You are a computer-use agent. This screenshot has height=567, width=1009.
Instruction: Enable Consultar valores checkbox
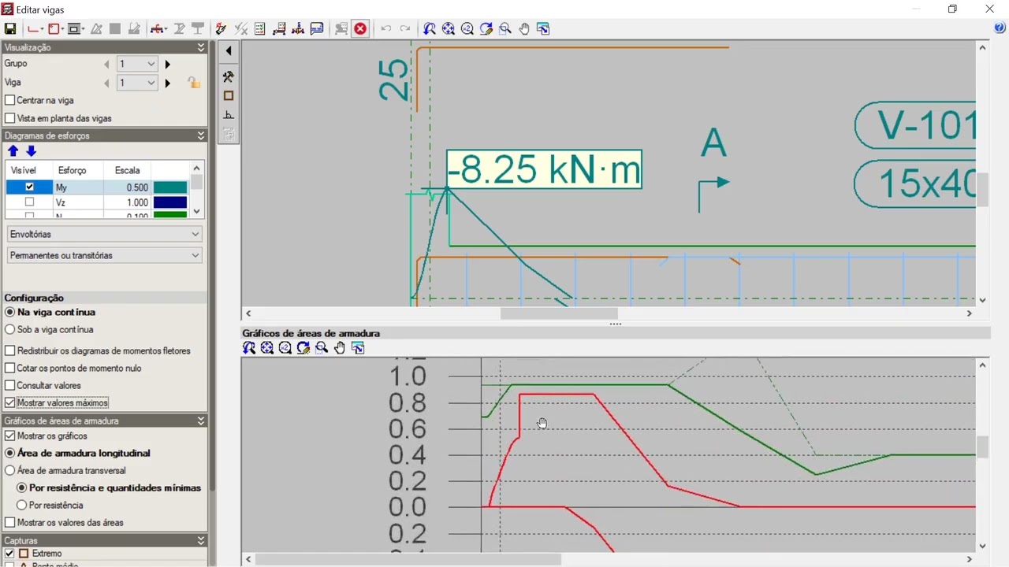[10, 385]
